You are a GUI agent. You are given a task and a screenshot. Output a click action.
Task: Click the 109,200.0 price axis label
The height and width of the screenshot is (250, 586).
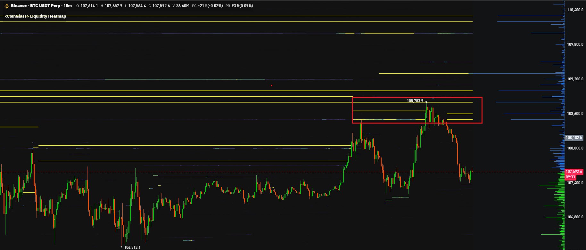point(575,79)
